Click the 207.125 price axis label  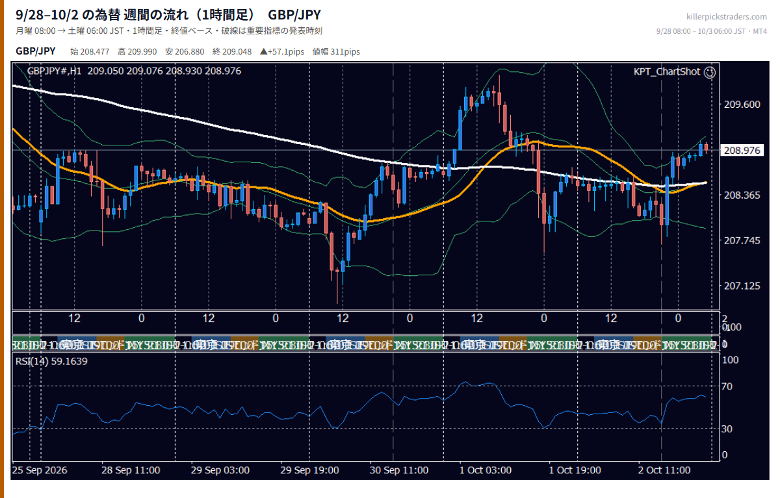click(742, 286)
